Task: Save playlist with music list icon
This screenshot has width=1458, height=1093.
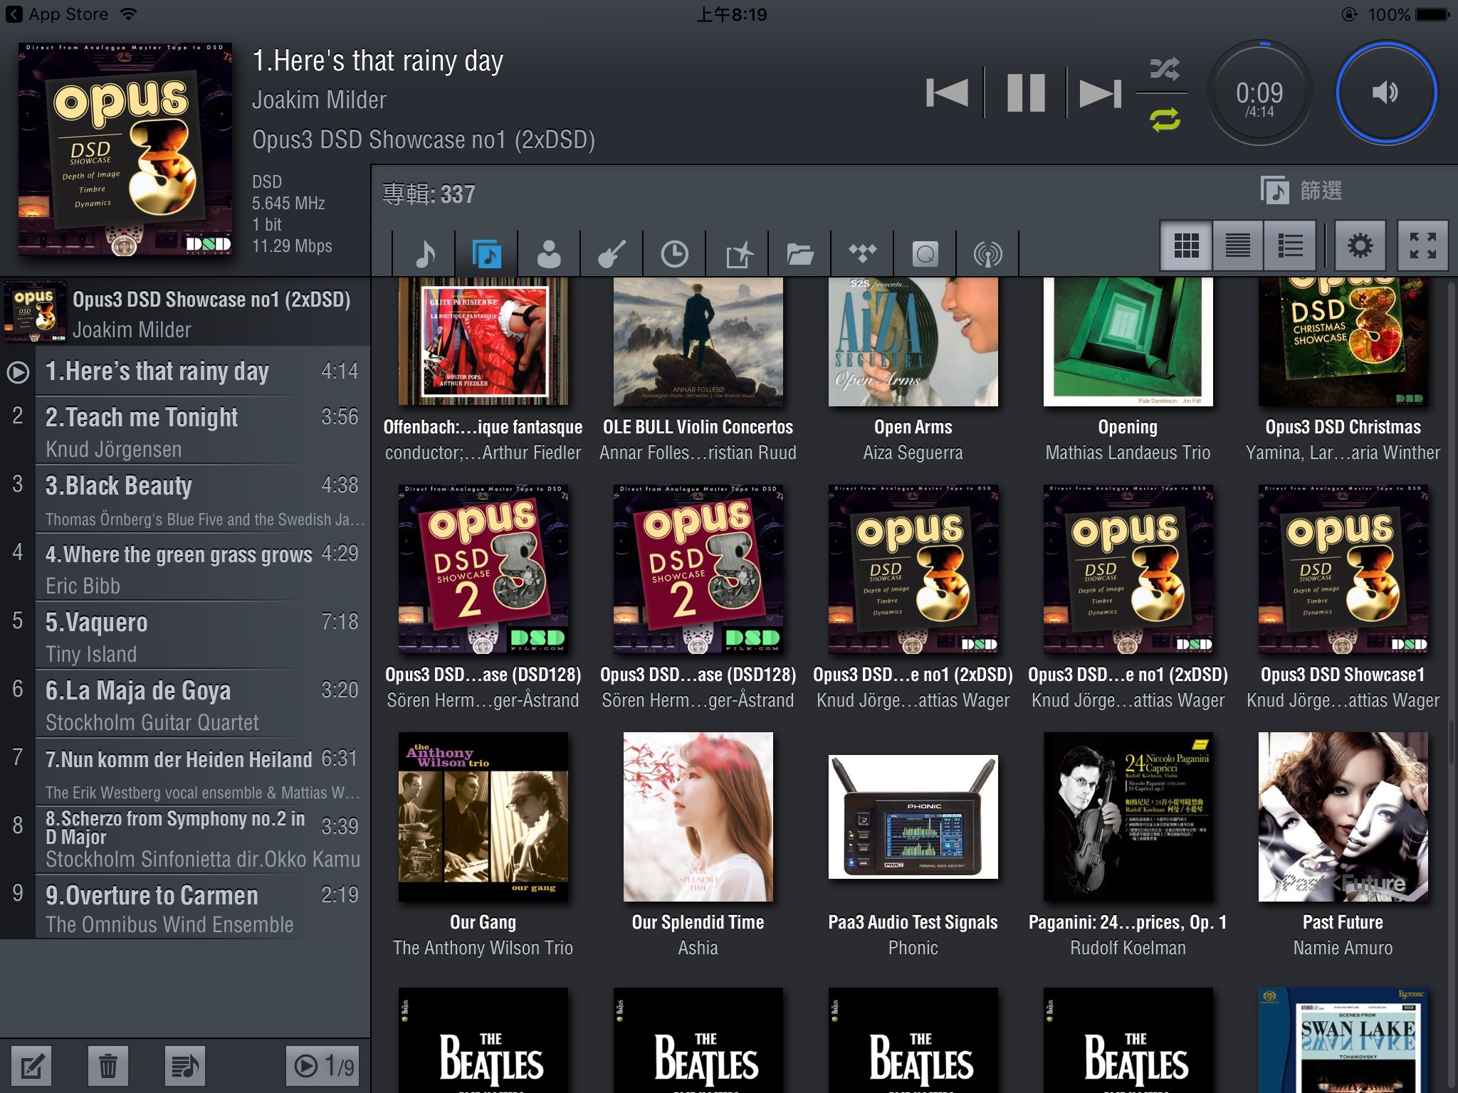Action: coord(184,1066)
